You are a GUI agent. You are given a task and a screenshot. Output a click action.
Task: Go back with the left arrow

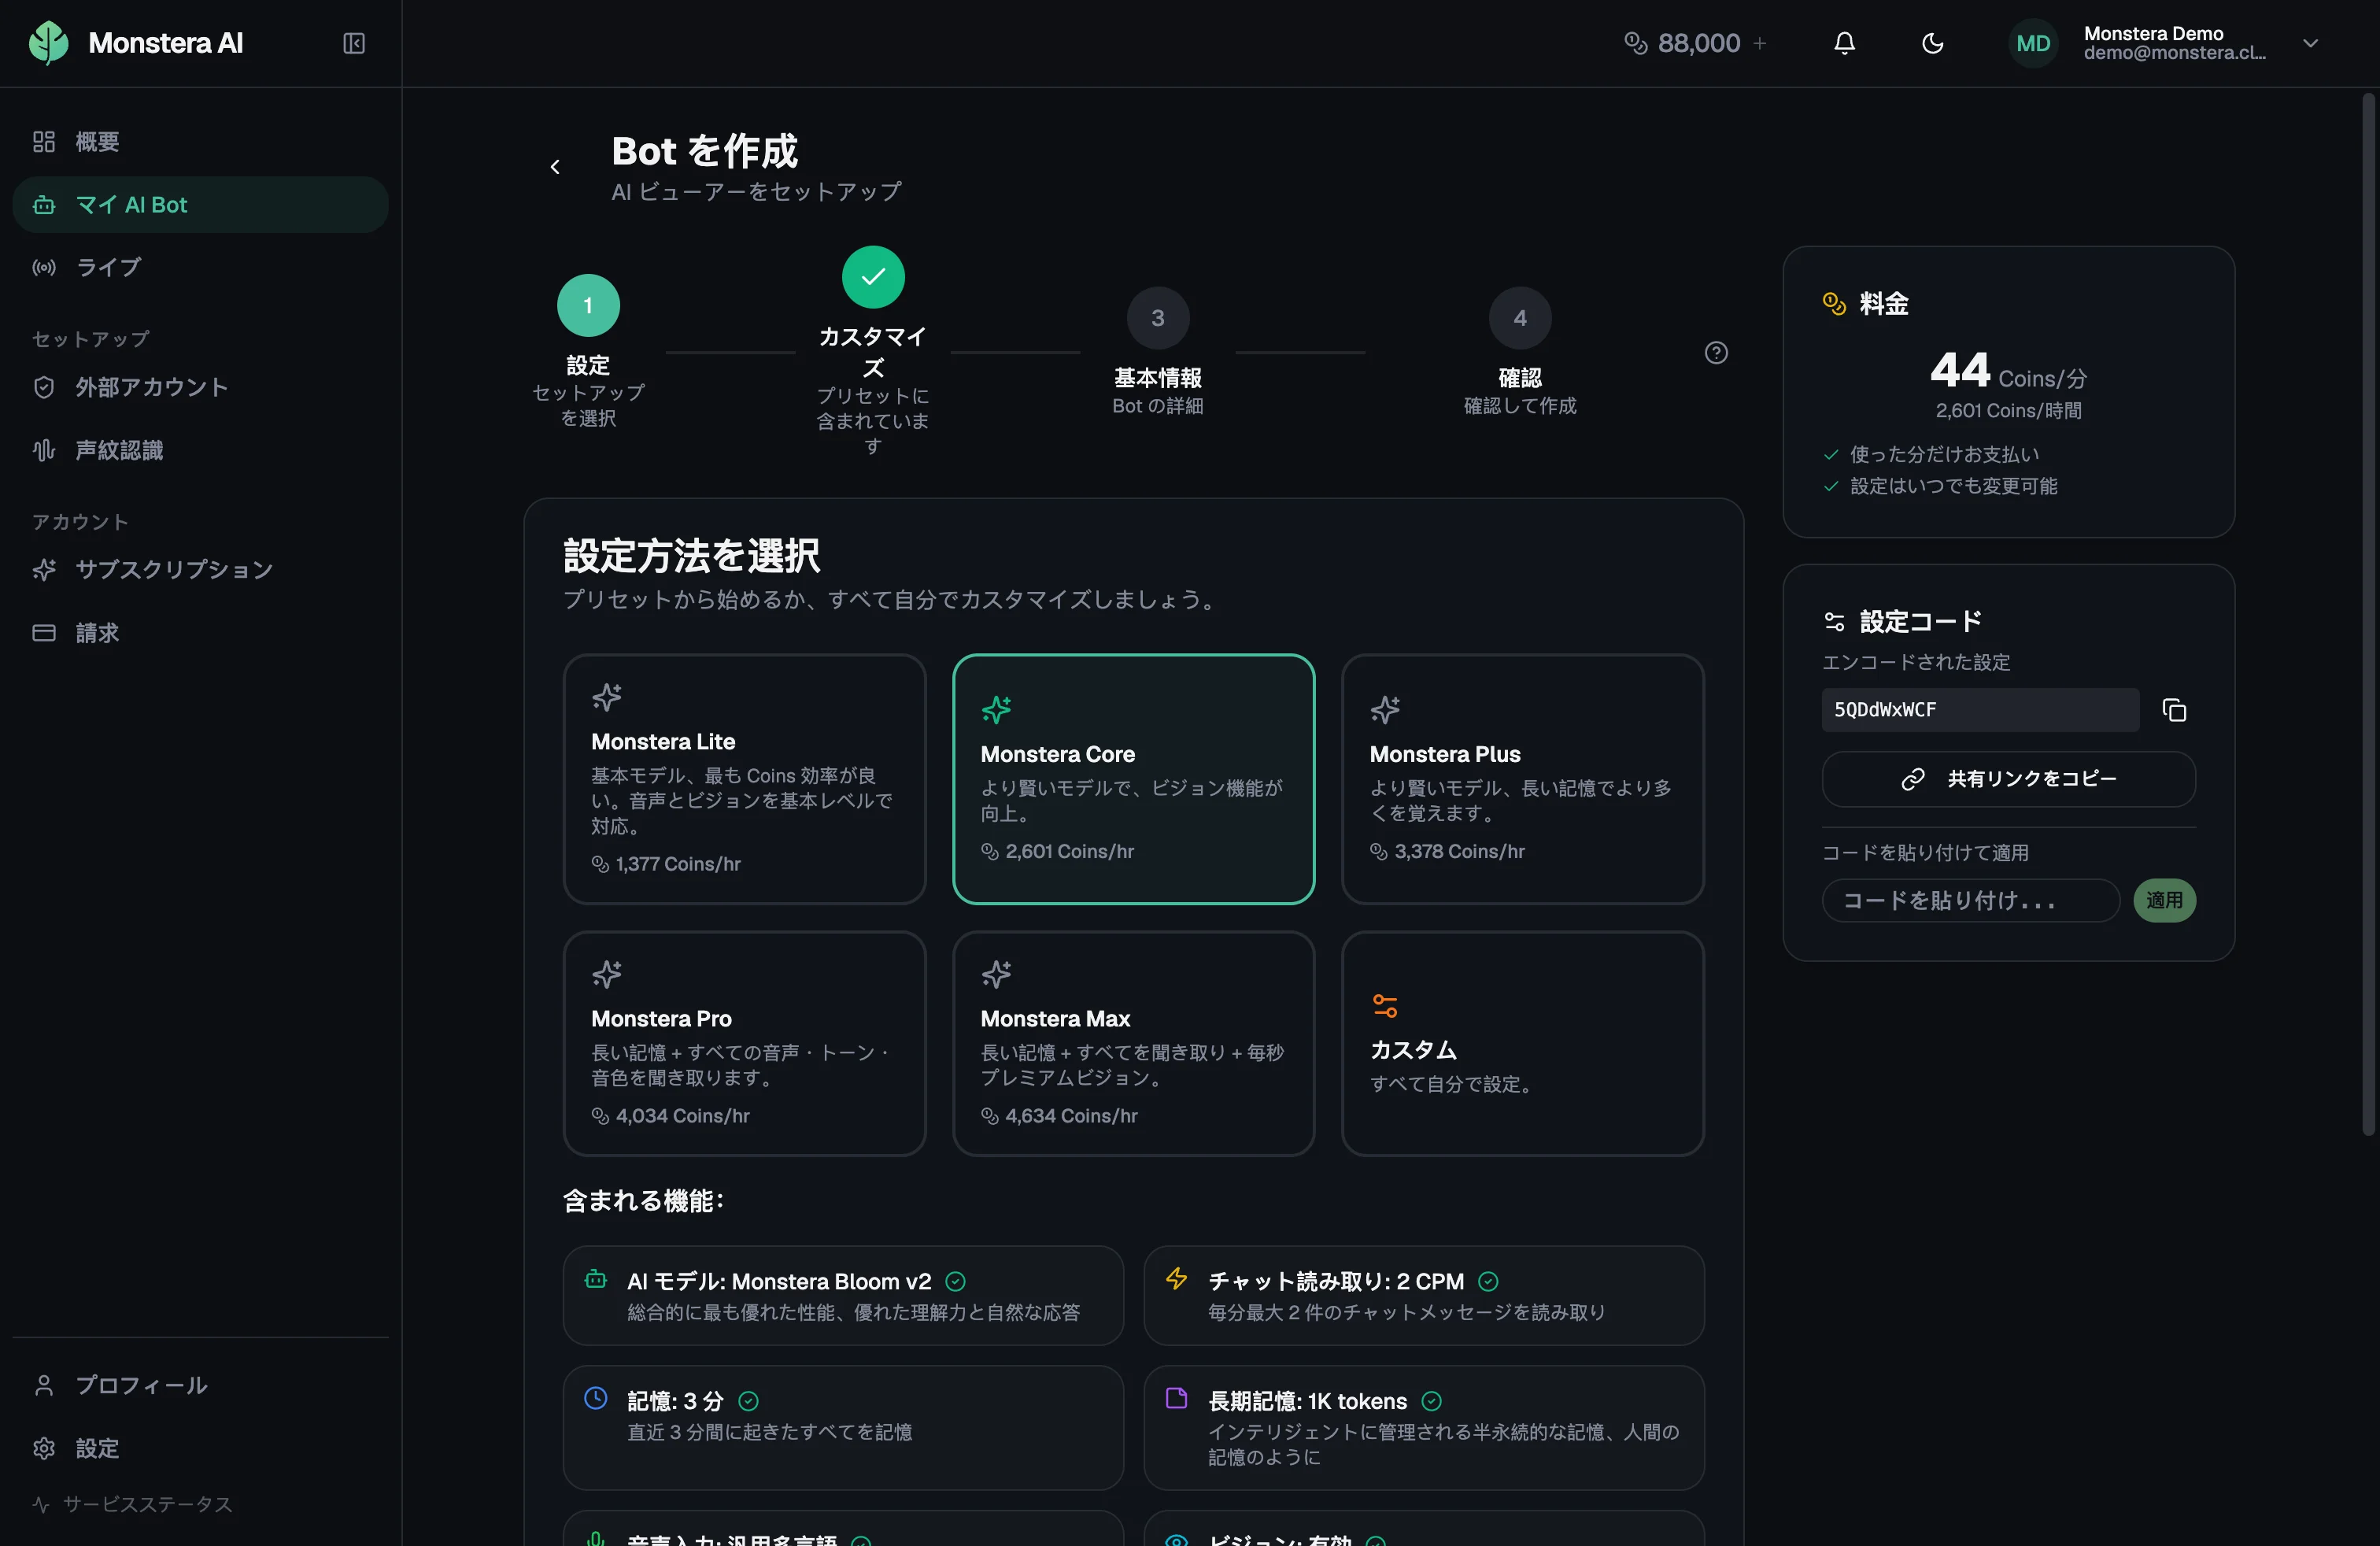[x=555, y=167]
